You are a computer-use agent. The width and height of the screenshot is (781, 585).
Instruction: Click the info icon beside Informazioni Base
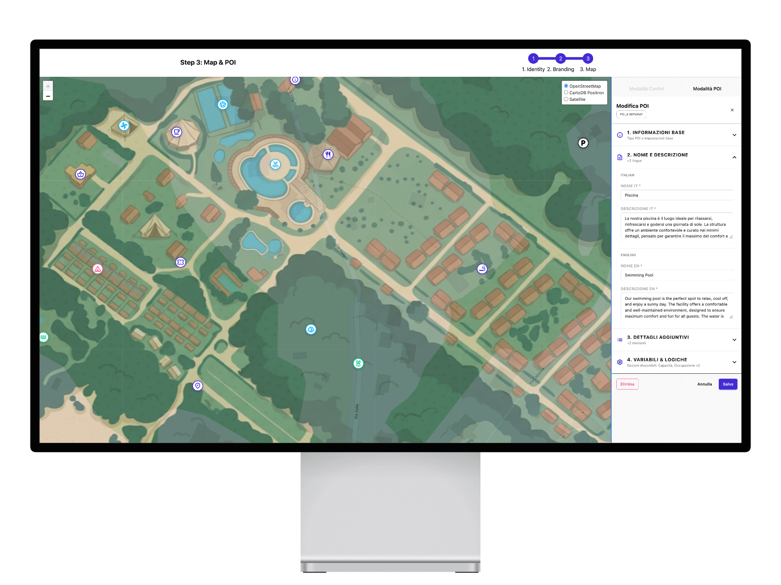[x=620, y=135]
